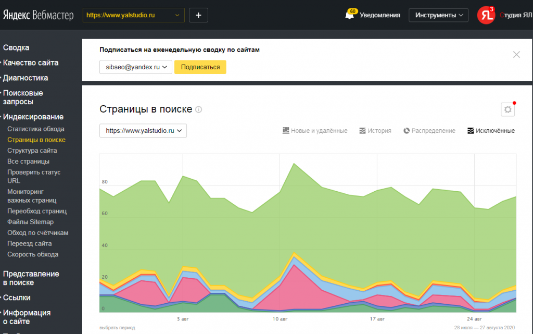533x334 pixels.
Task: Open the Инструменты dropdown menu
Action: tap(438, 15)
